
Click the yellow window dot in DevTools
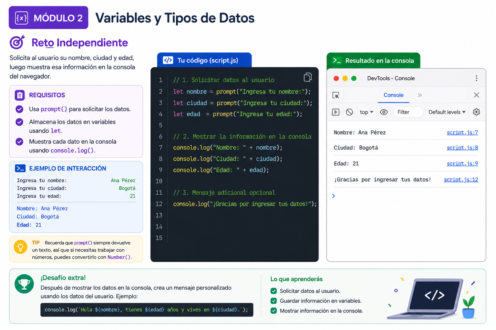(345, 78)
